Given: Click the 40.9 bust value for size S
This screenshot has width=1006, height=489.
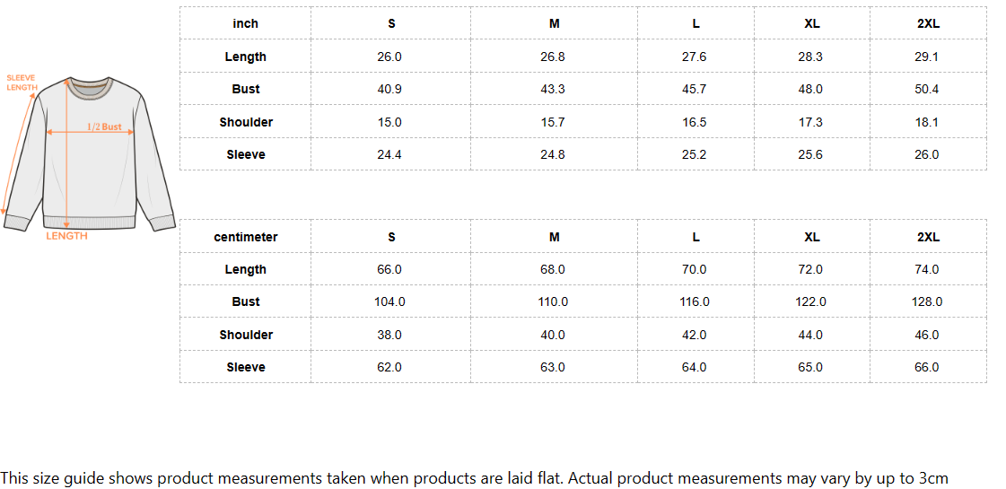Looking at the screenshot, I should 389,89.
